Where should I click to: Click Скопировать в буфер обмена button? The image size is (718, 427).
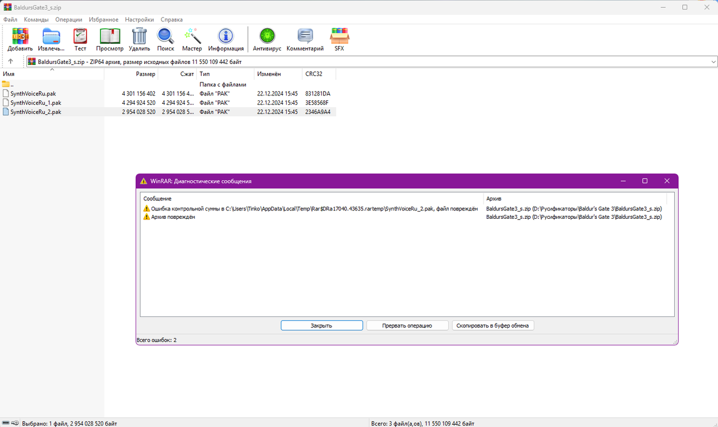pos(493,325)
